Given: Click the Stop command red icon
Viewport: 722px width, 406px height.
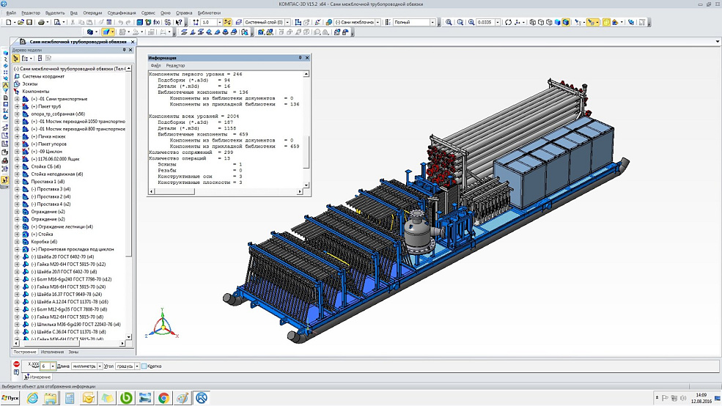Looking at the screenshot, I should [x=17, y=366].
